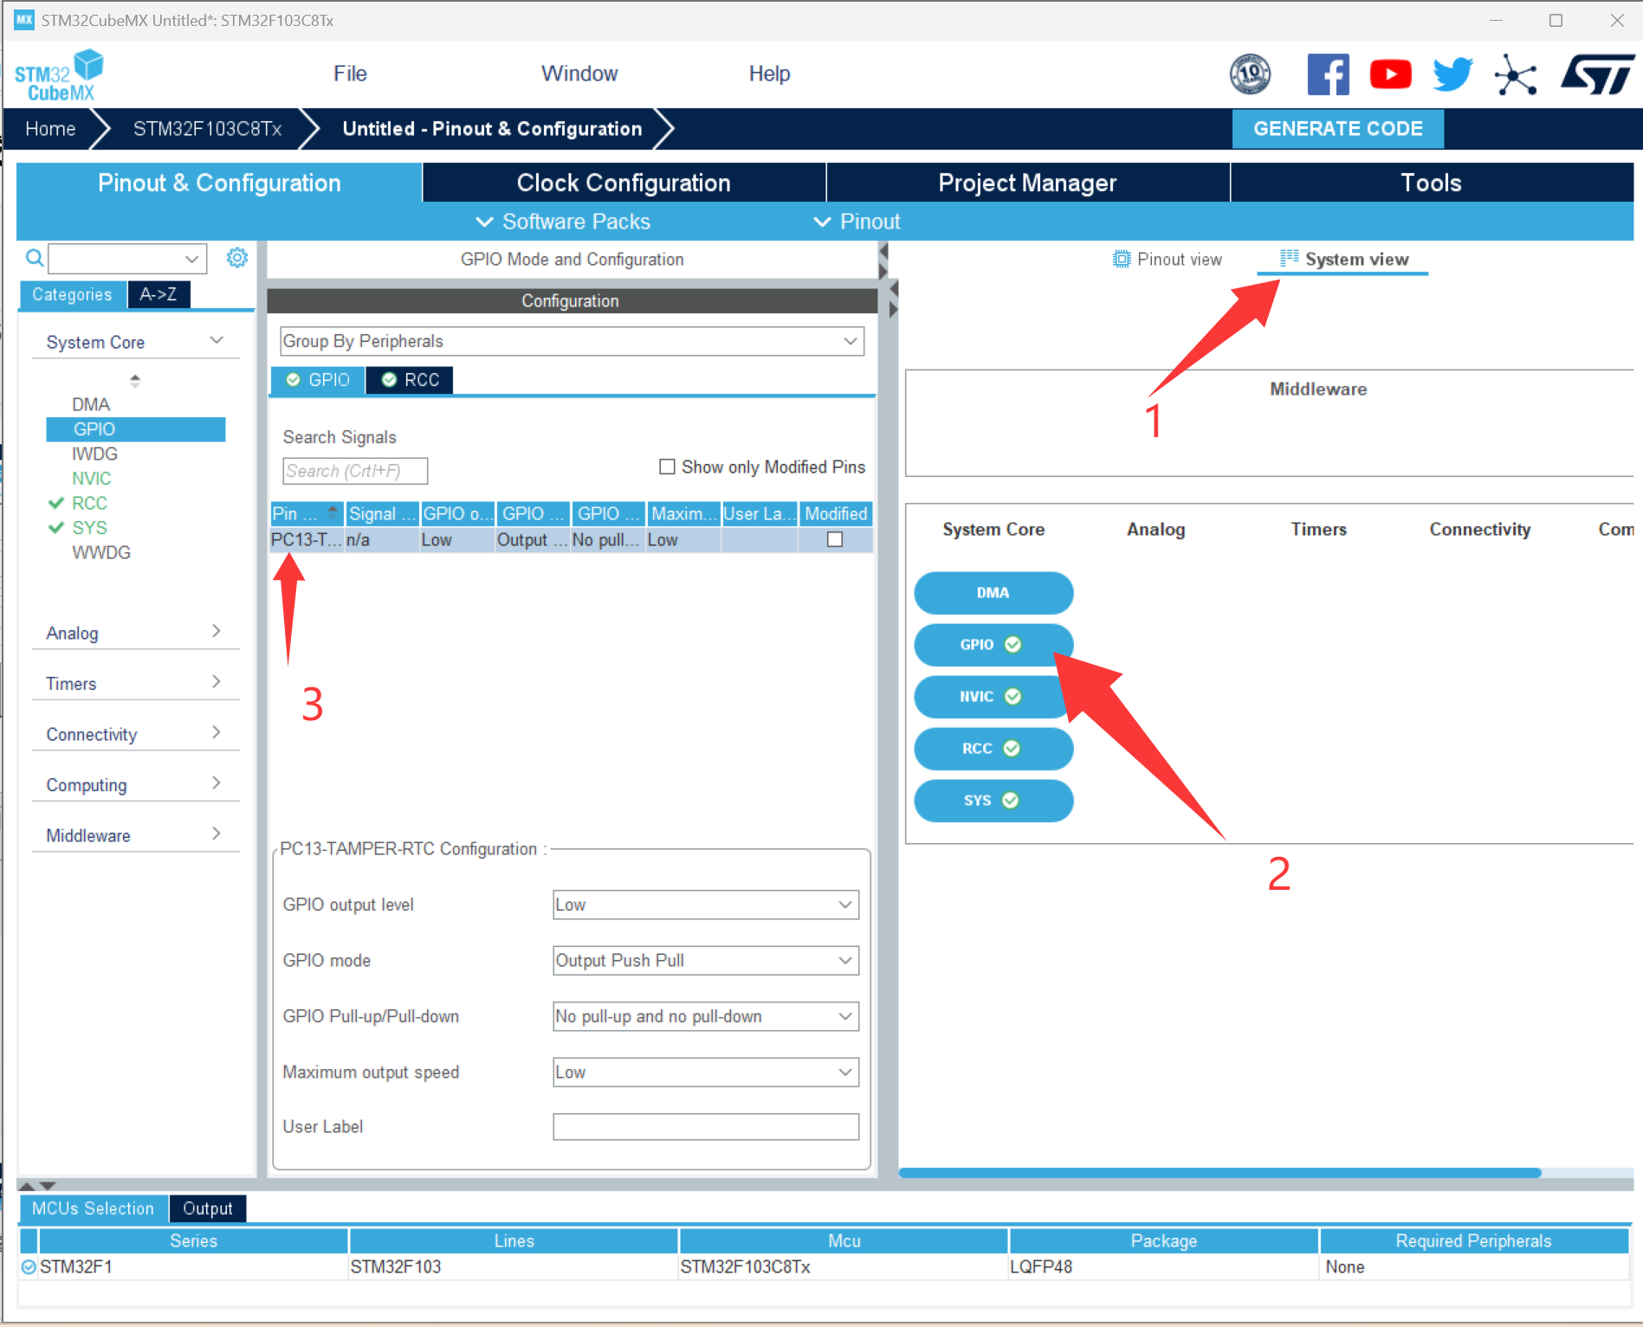
Task: Select NVIC in the System Core list
Action: coord(91,479)
